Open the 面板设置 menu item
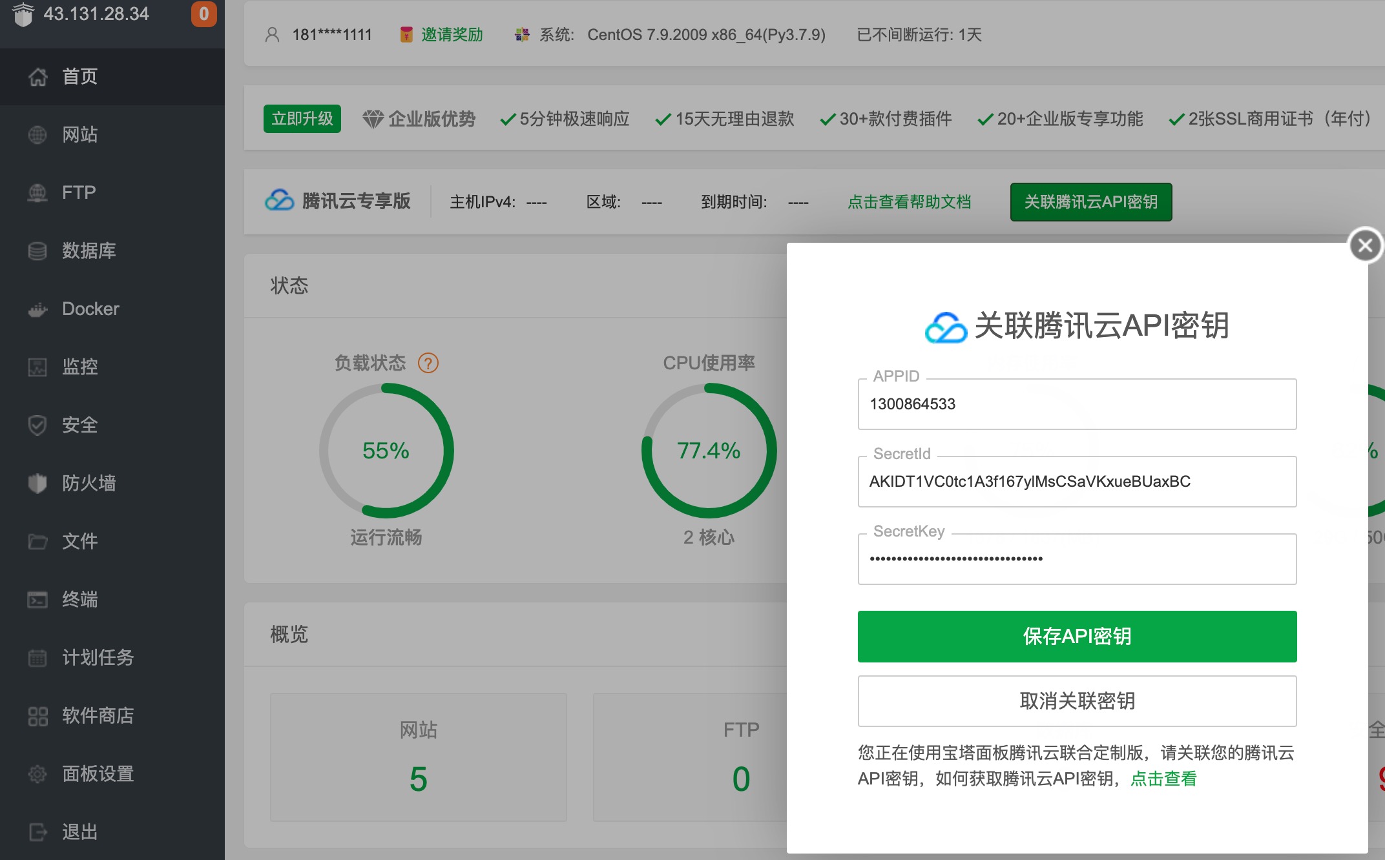Viewport: 1385px width, 860px height. click(112, 774)
